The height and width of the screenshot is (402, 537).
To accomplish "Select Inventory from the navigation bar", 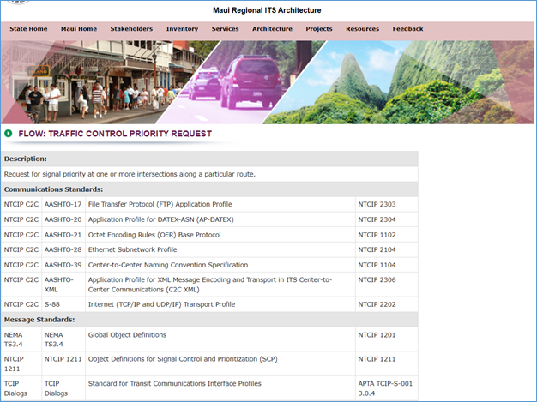I will (x=182, y=29).
